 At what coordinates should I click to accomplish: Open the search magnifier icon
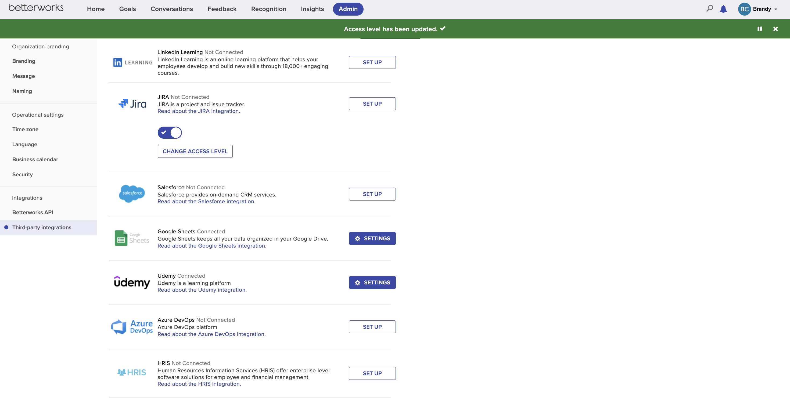coord(709,9)
